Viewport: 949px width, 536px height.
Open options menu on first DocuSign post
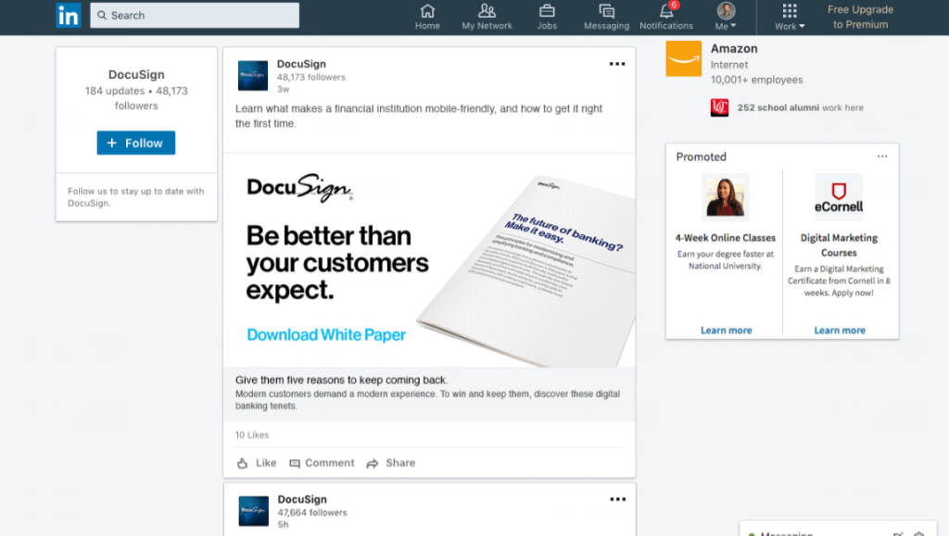(617, 64)
